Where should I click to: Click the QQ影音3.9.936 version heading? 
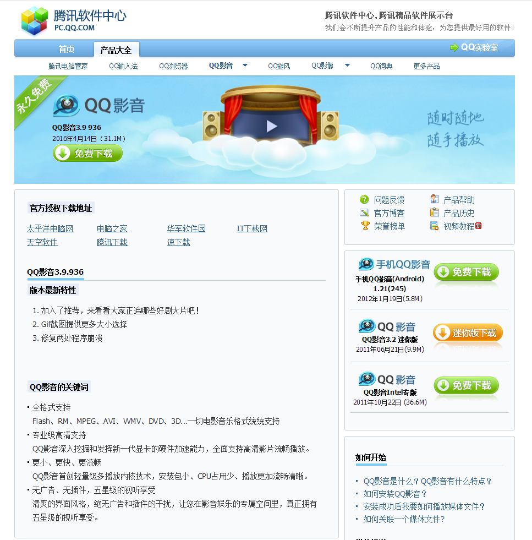56,272
